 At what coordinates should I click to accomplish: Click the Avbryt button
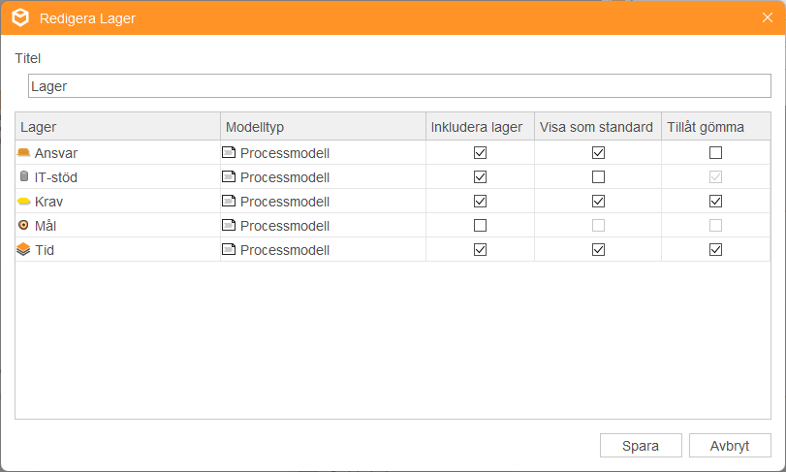pyautogui.click(x=730, y=446)
